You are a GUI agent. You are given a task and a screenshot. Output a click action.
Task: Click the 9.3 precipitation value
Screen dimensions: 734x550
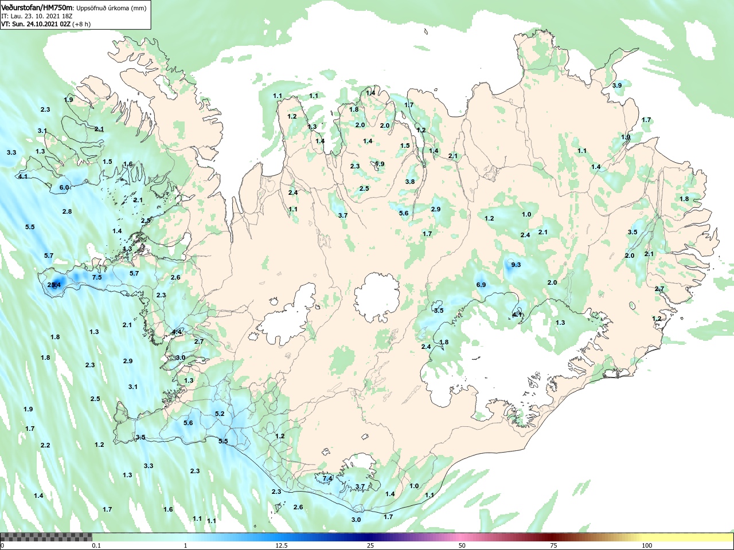(516, 265)
